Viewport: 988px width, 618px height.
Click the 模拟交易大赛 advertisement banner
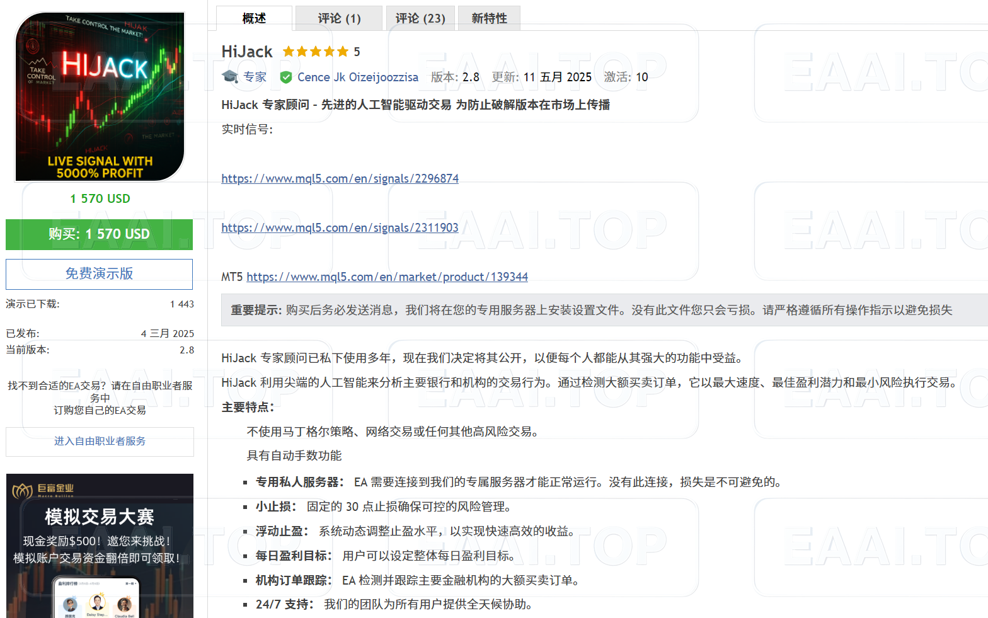coord(100,546)
